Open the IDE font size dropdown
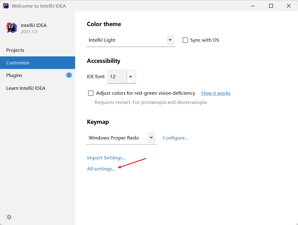 (x=131, y=77)
